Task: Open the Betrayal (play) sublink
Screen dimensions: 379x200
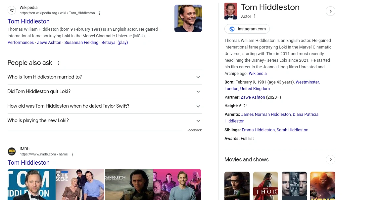Action: pyautogui.click(x=115, y=43)
